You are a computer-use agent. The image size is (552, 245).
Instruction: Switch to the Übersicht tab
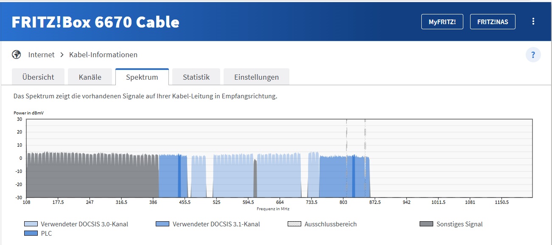coord(38,77)
